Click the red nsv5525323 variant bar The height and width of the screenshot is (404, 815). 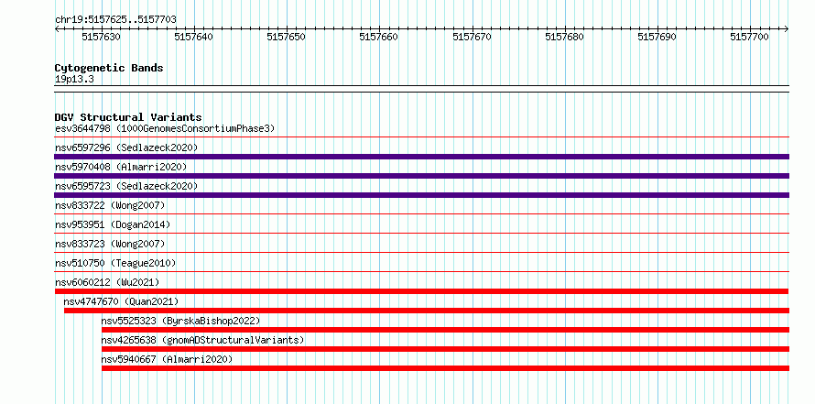(x=445, y=330)
